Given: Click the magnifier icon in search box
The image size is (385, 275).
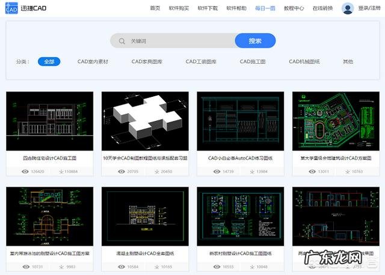Looking at the screenshot, I should pyautogui.click(x=122, y=41).
